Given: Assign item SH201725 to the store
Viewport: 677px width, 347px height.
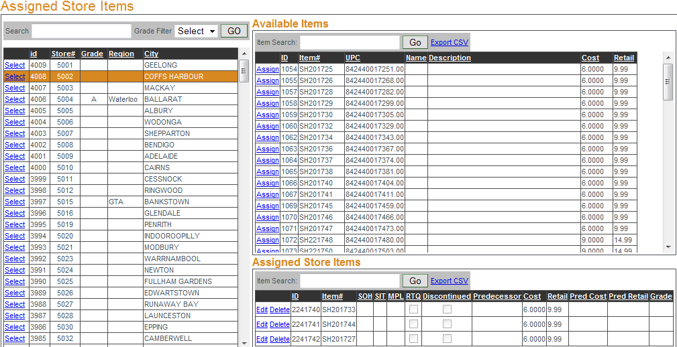Looking at the screenshot, I should 268,69.
